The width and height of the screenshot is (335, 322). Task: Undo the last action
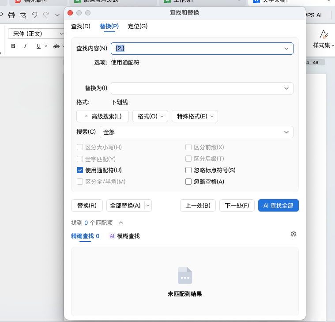pyautogui.click(x=34, y=15)
